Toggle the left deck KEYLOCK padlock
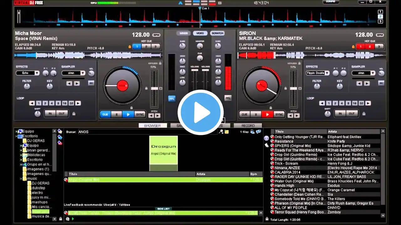Viewport: 401px width, 225px height. [160, 63]
